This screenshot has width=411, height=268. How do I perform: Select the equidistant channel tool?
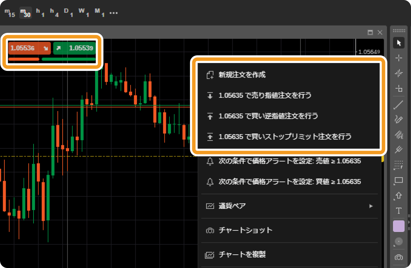(399, 135)
